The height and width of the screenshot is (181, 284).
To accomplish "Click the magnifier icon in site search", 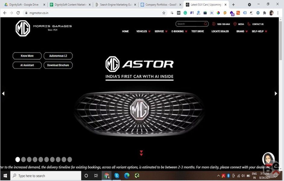I will (206, 24).
